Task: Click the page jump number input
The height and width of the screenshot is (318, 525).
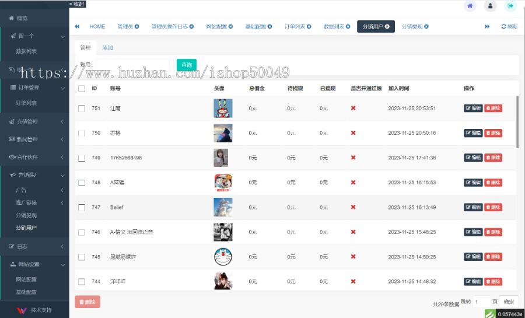Action: tap(481, 302)
